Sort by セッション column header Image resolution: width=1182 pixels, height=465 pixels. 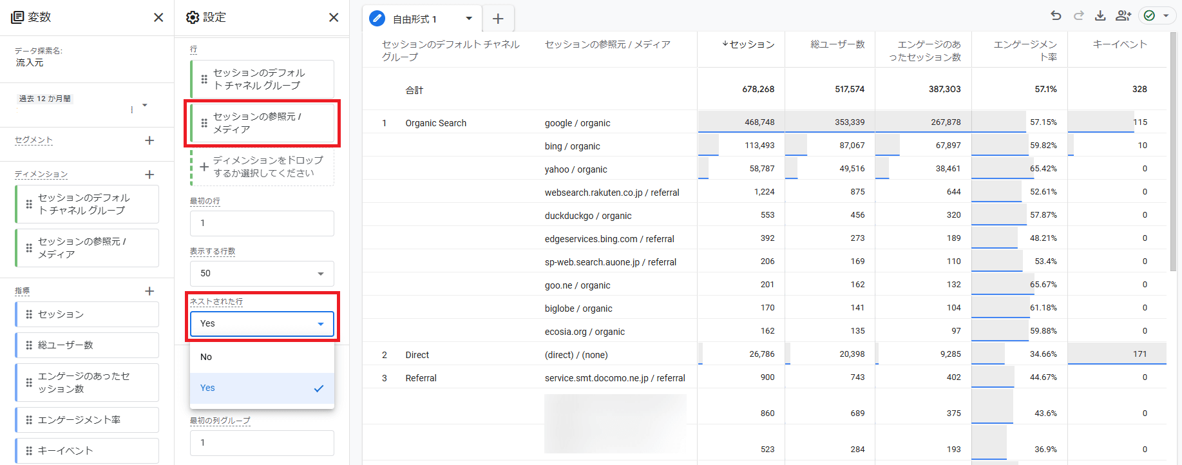click(751, 44)
